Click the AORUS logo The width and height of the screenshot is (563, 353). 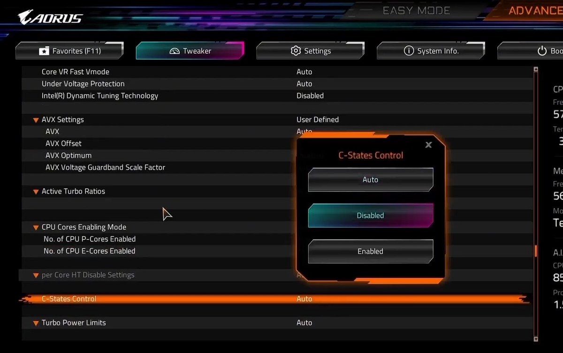click(50, 17)
